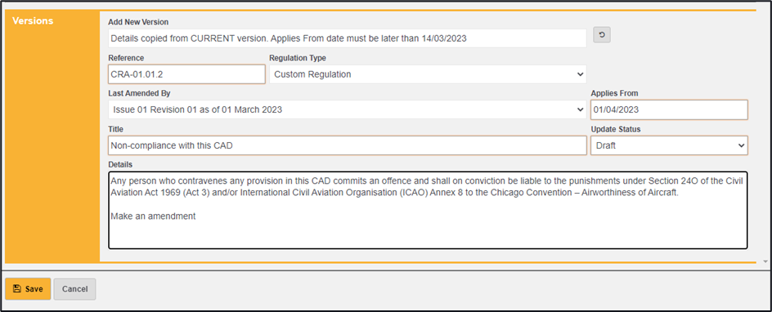Image resolution: width=772 pixels, height=312 pixels.
Task: Open the Update Status dropdown showing Draft
Action: pos(669,145)
